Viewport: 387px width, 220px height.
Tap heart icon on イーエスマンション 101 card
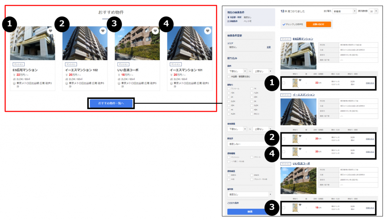click(207, 31)
